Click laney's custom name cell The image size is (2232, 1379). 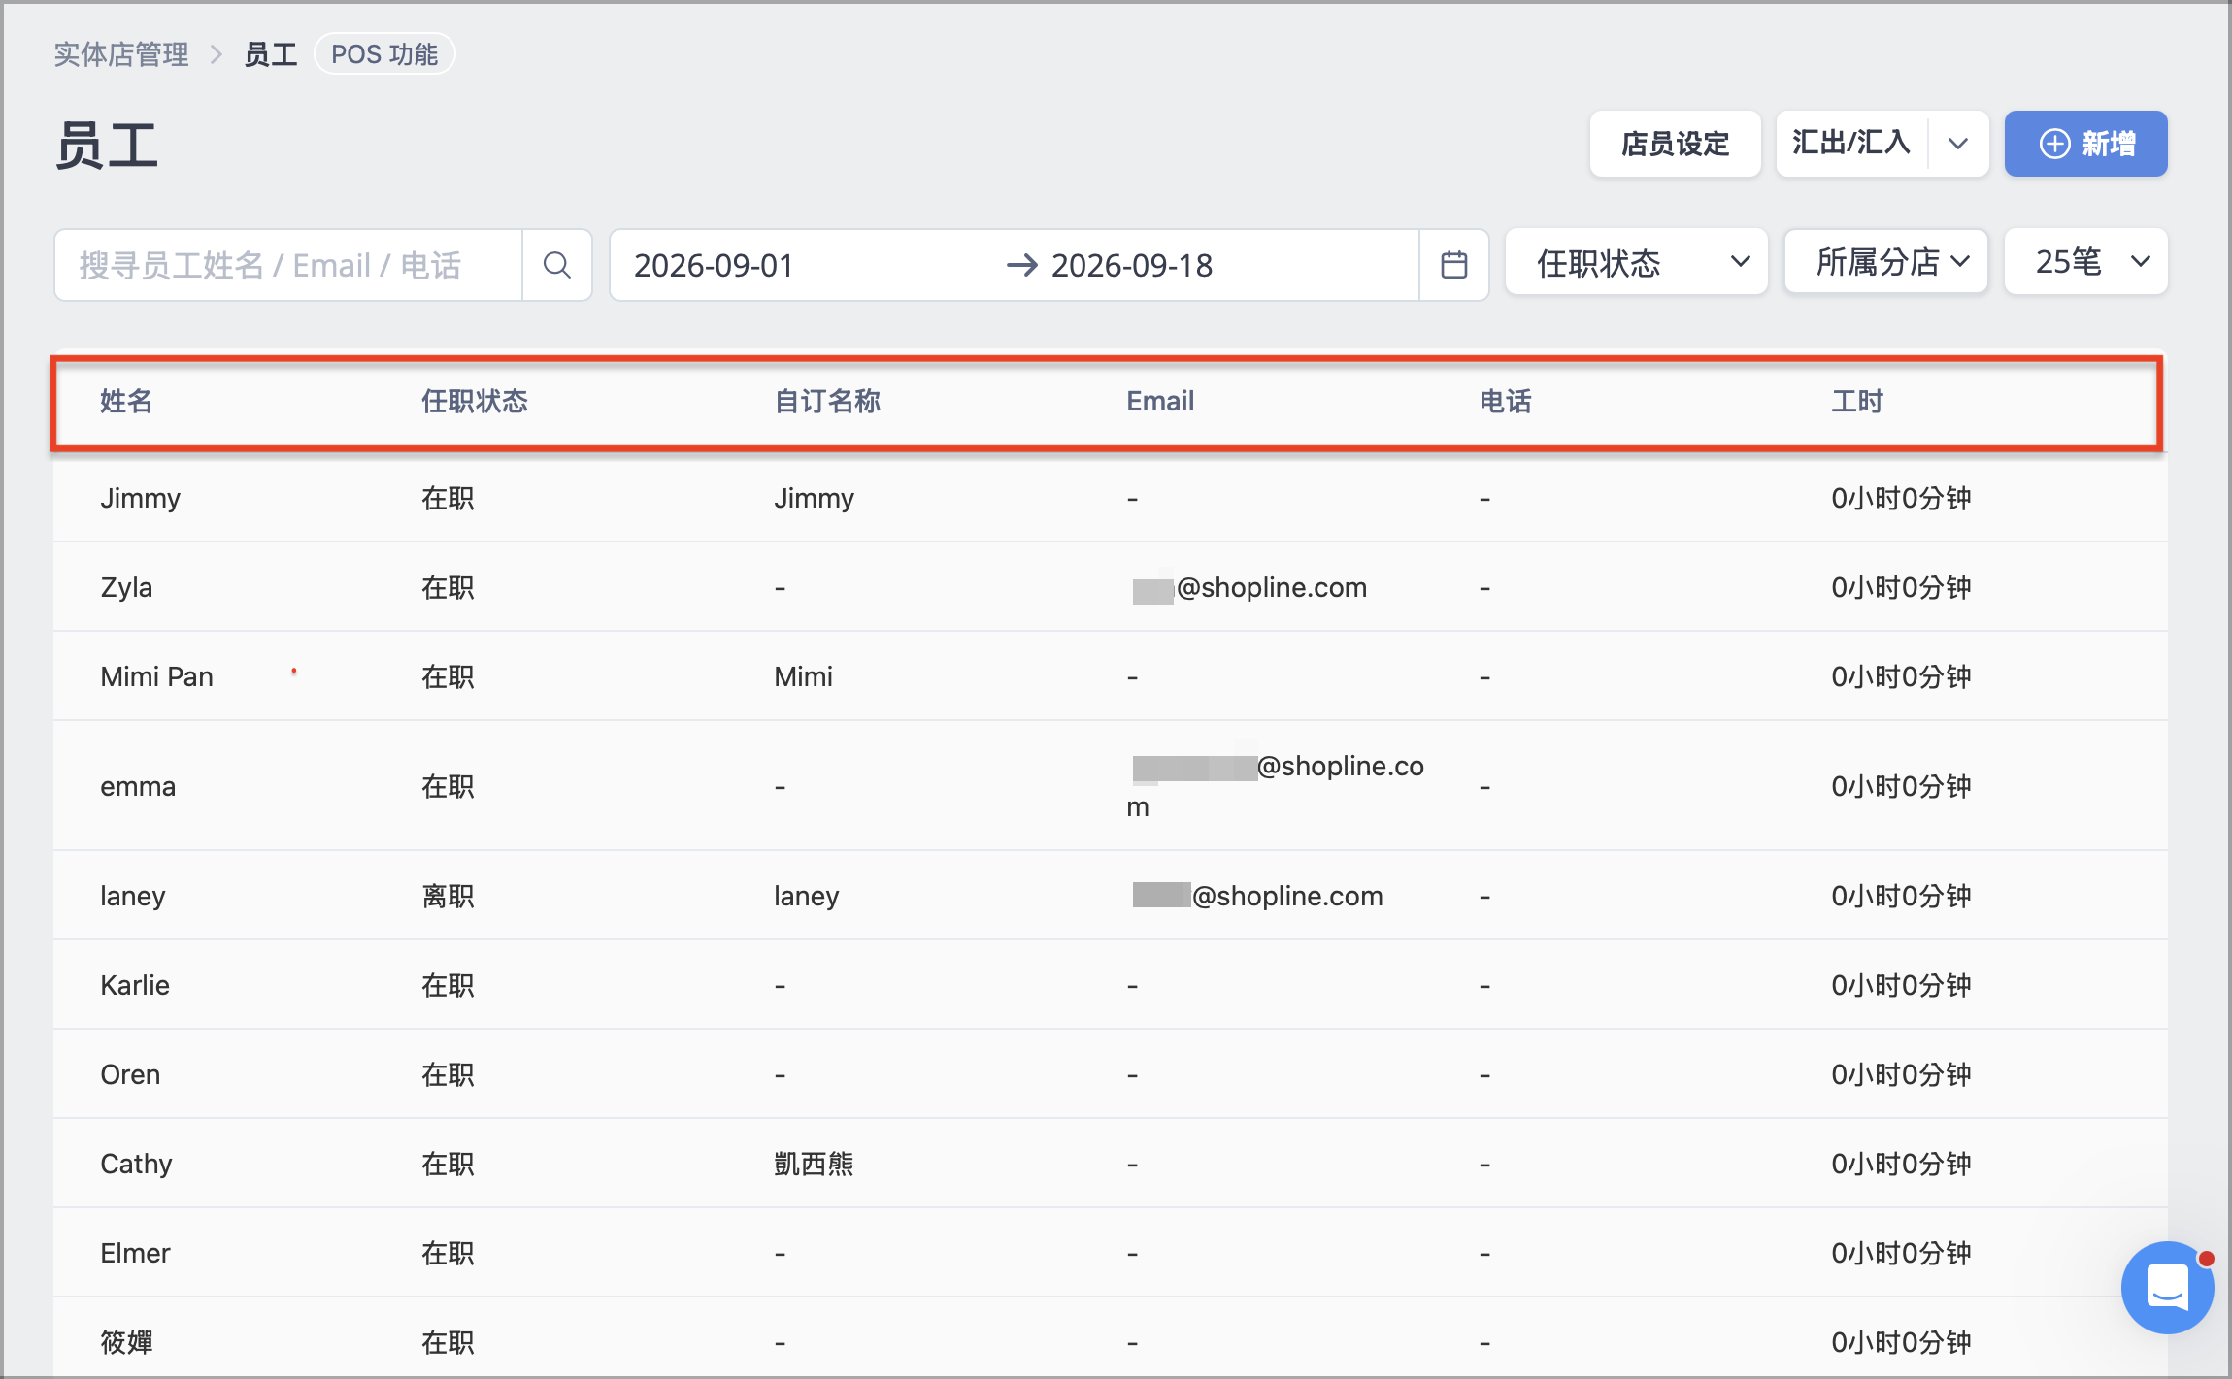point(806,896)
